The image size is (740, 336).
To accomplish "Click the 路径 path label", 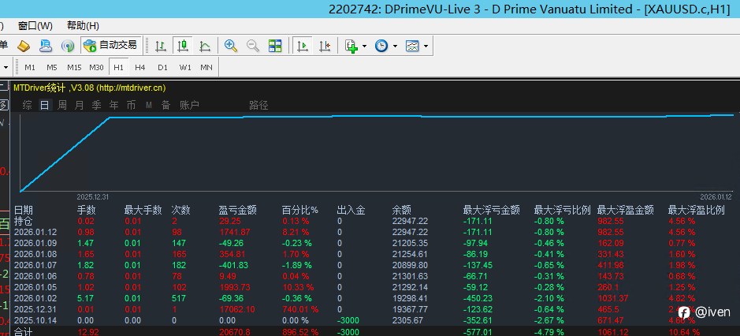I will click(258, 106).
